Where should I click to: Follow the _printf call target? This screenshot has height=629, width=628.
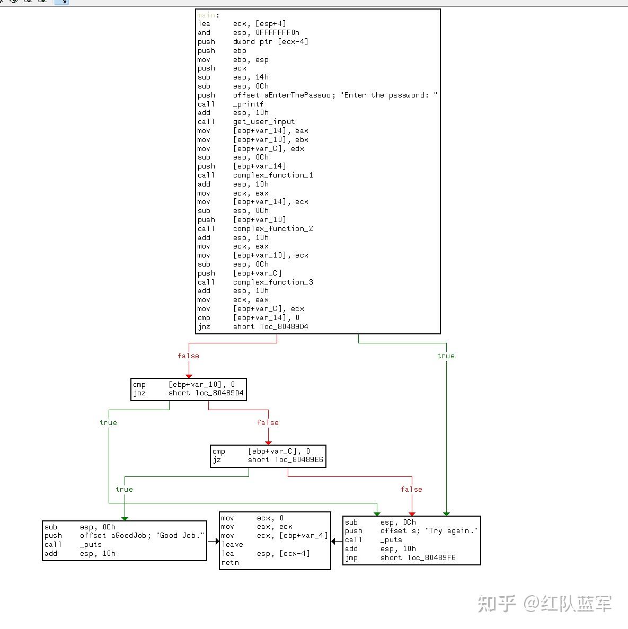[249, 104]
